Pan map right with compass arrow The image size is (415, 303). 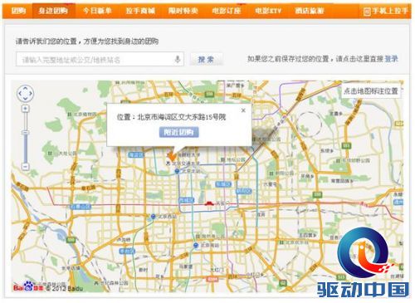(31, 93)
